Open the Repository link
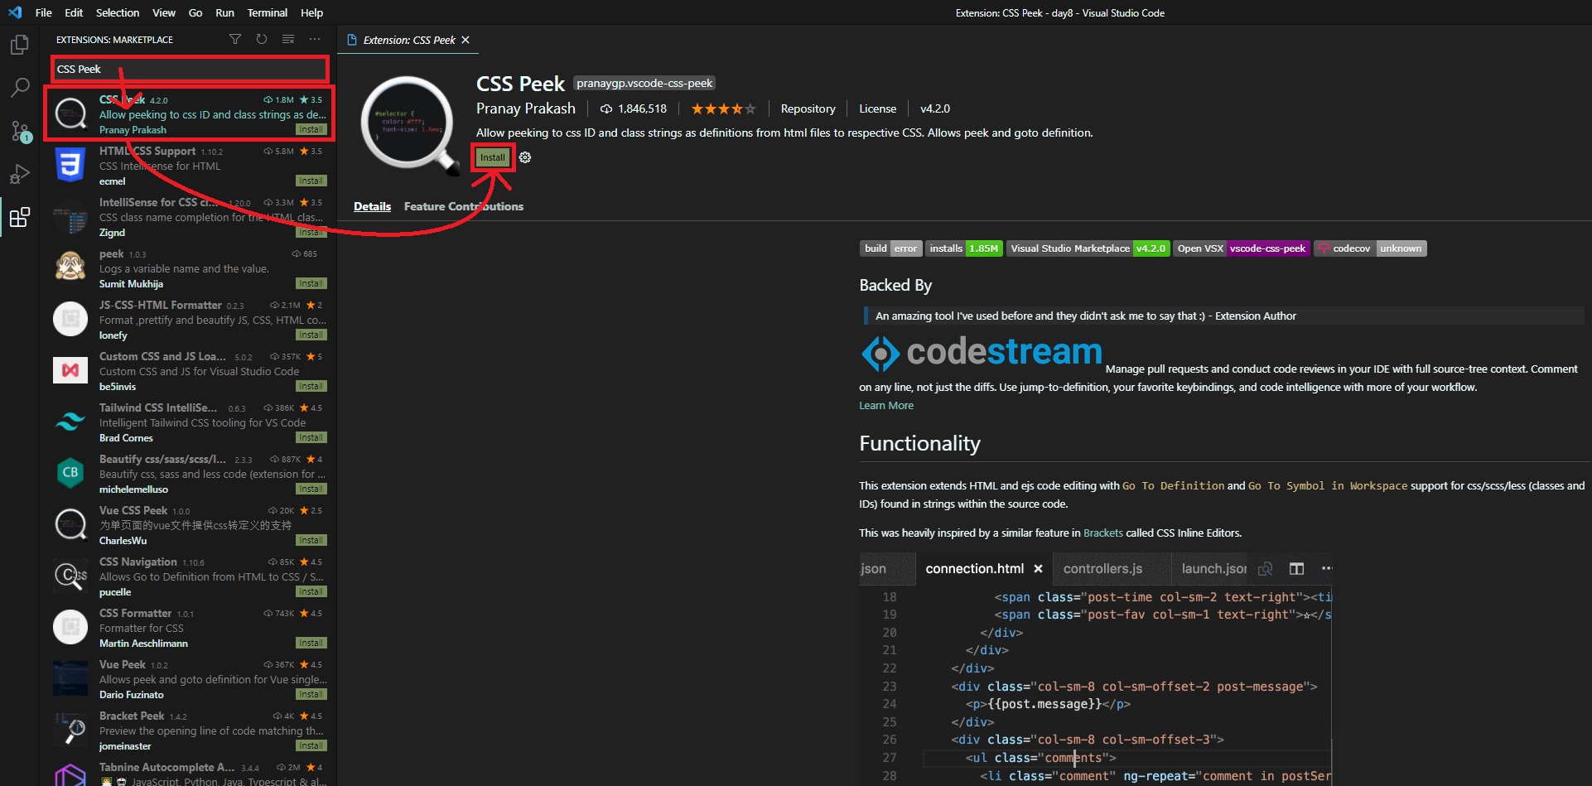The width and height of the screenshot is (1592, 786). pyautogui.click(x=808, y=108)
